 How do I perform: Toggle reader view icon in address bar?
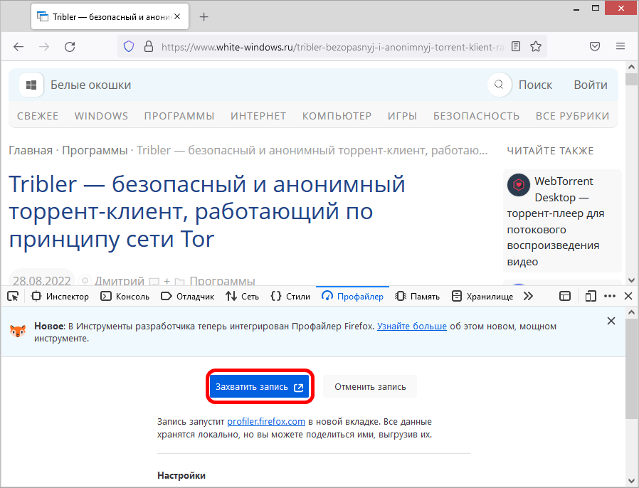coord(516,46)
